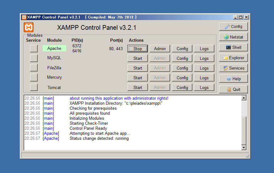Click log line "All prerequisites found"

click(90, 113)
